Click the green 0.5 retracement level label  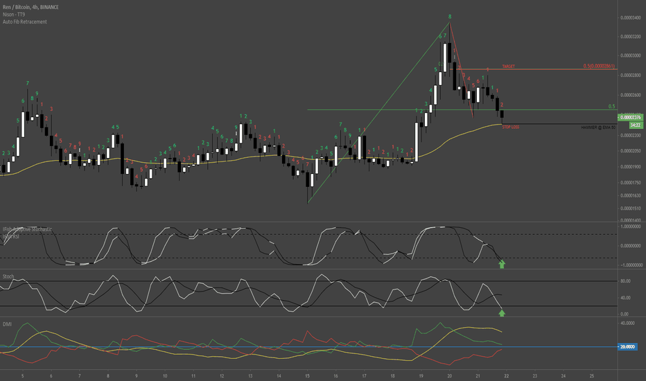click(612, 106)
